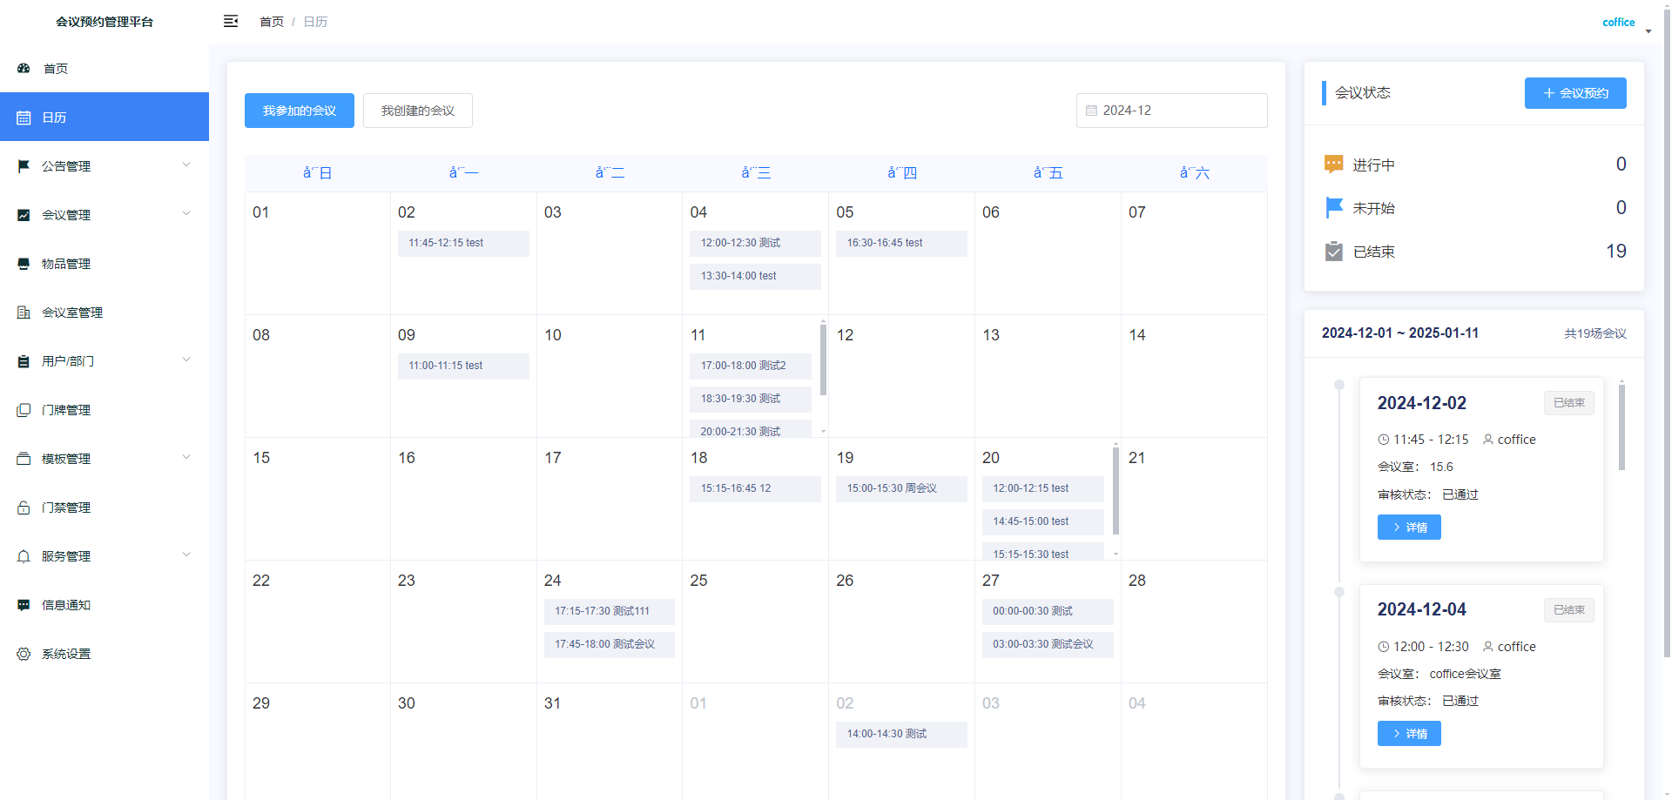Open event '17:15-17:30 测试111' on day 24
This screenshot has width=1672, height=800.
tap(610, 611)
